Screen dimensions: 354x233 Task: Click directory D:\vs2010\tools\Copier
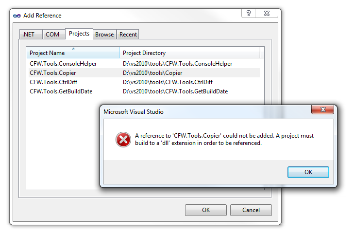pos(152,73)
